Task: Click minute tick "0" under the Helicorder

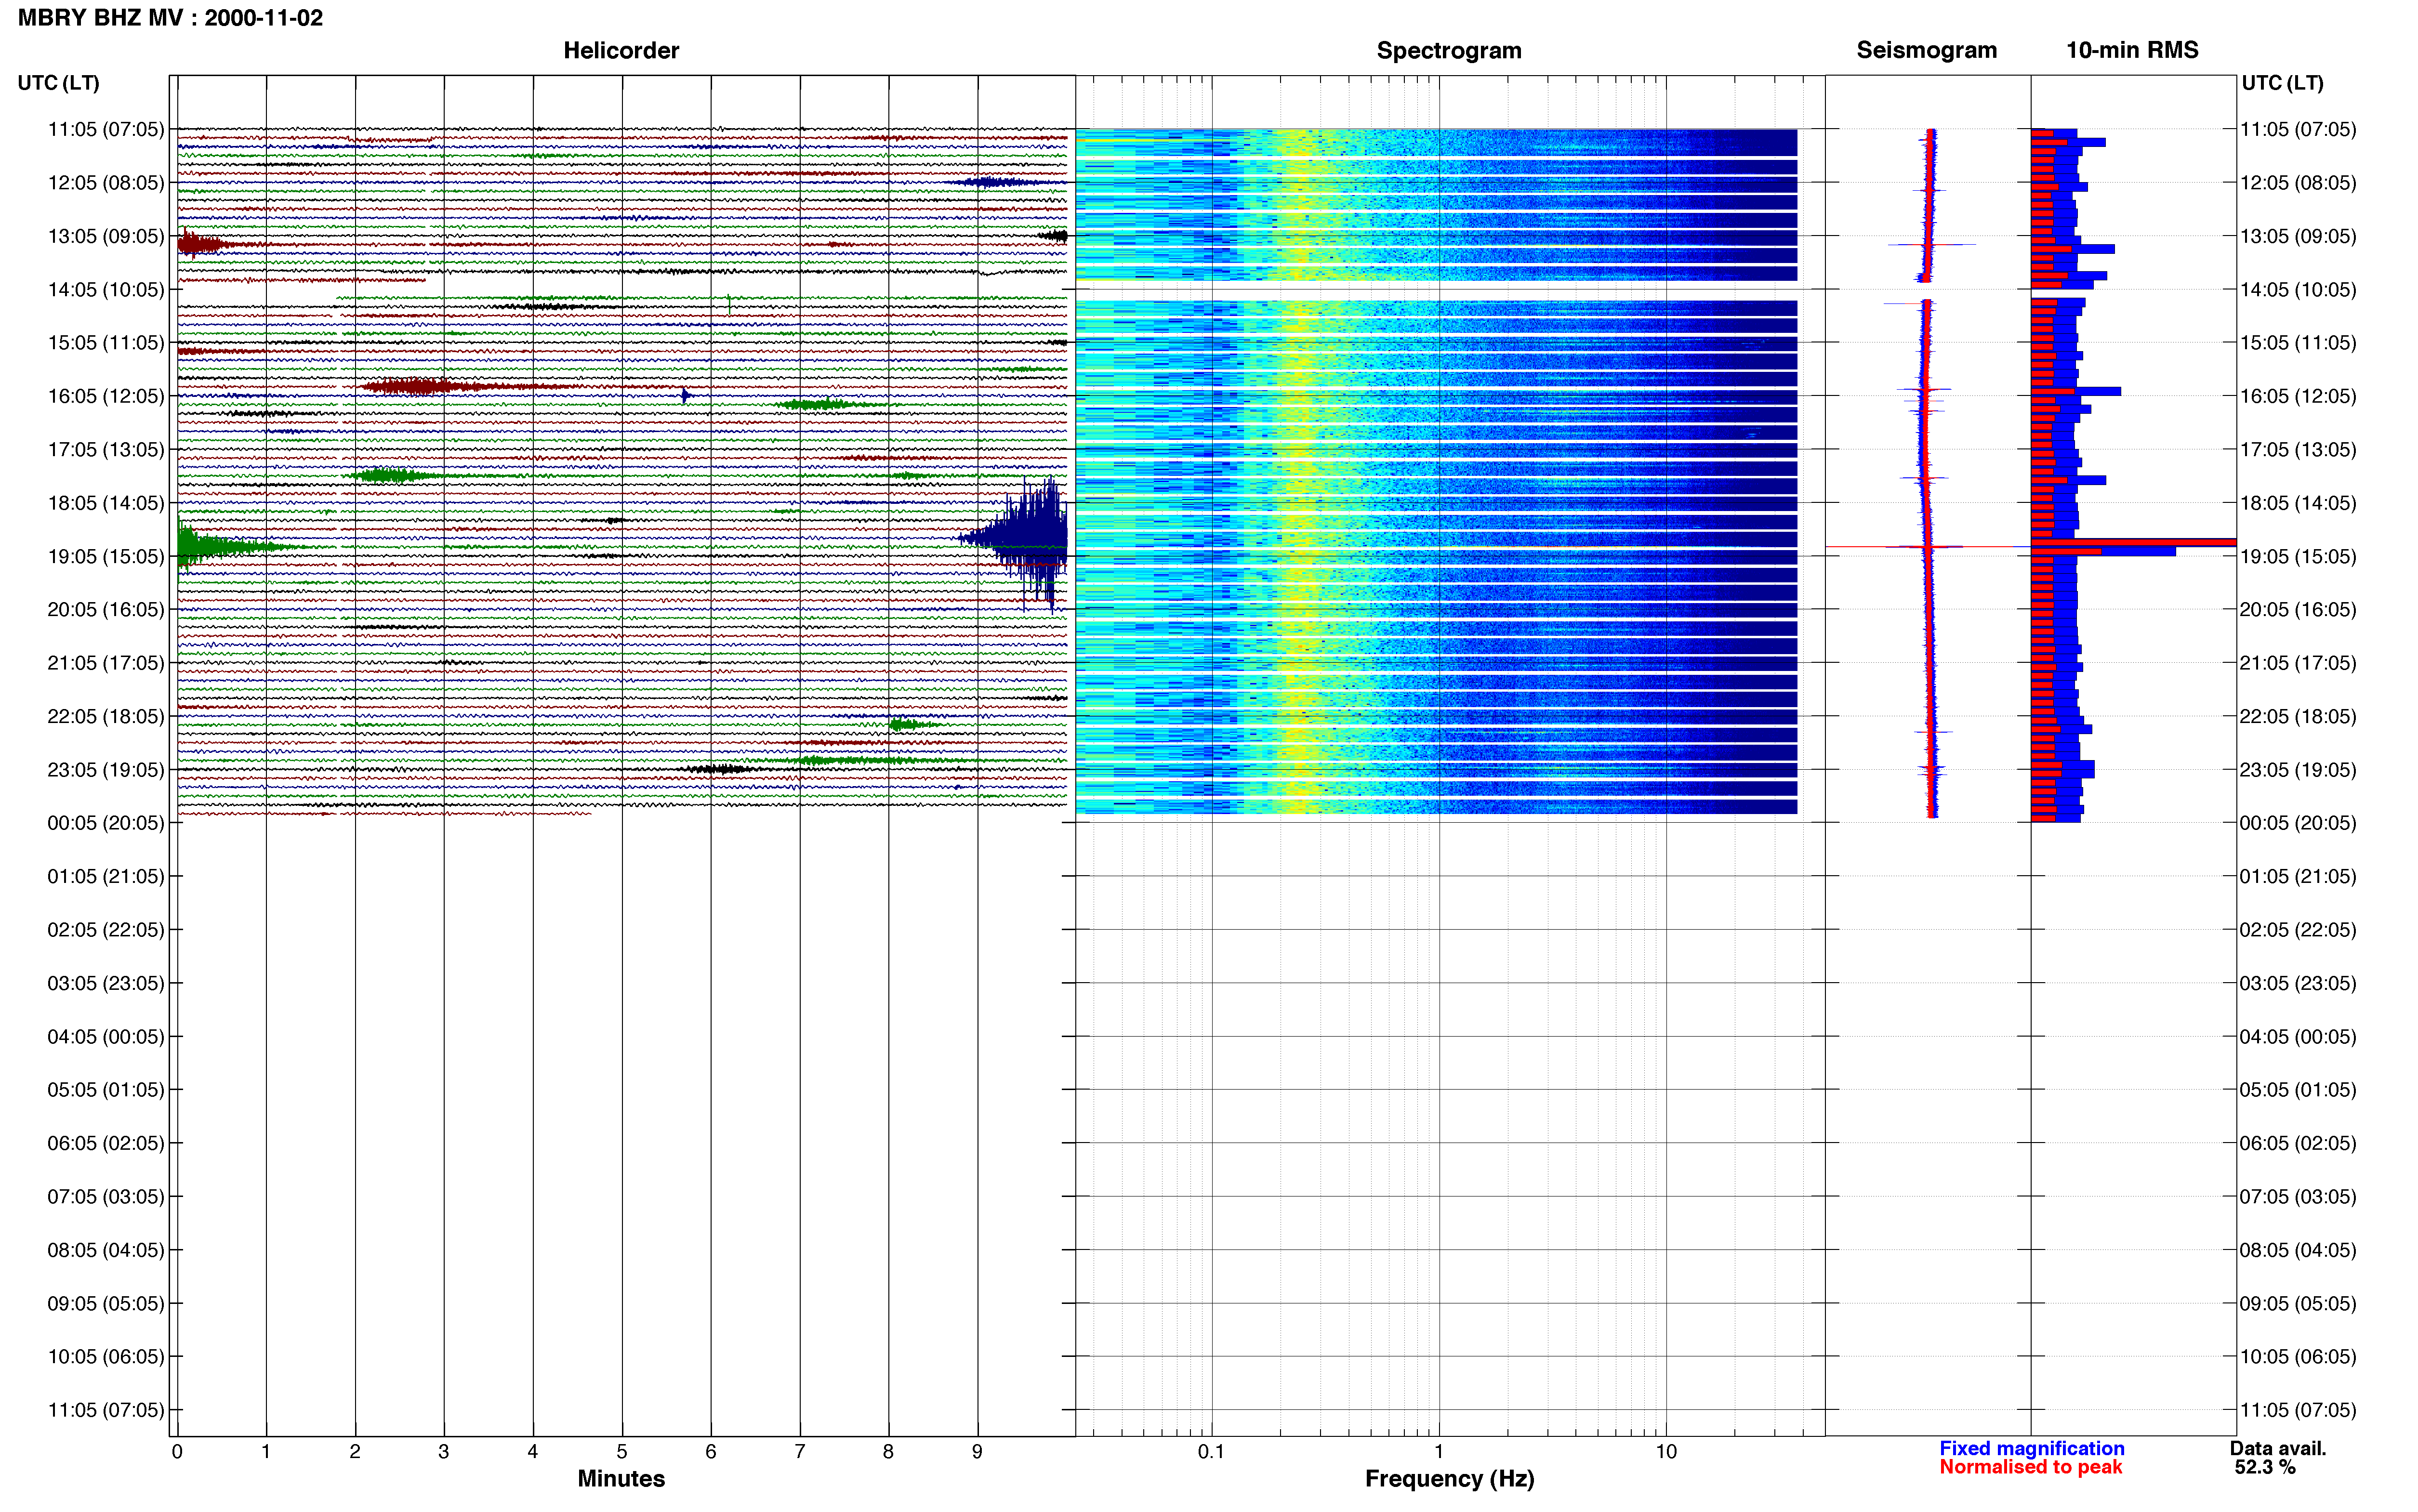Action: 177,1451
